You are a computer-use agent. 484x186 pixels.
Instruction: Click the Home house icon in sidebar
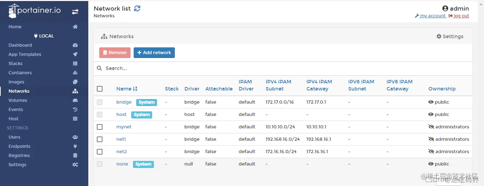(75, 27)
